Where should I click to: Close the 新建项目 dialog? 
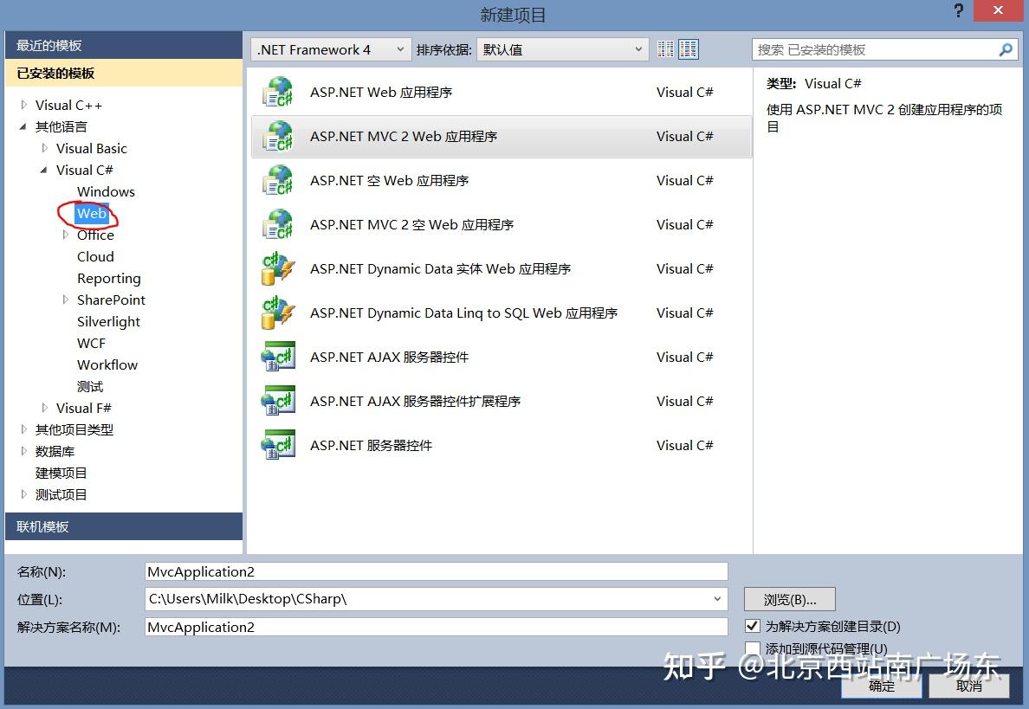(998, 10)
